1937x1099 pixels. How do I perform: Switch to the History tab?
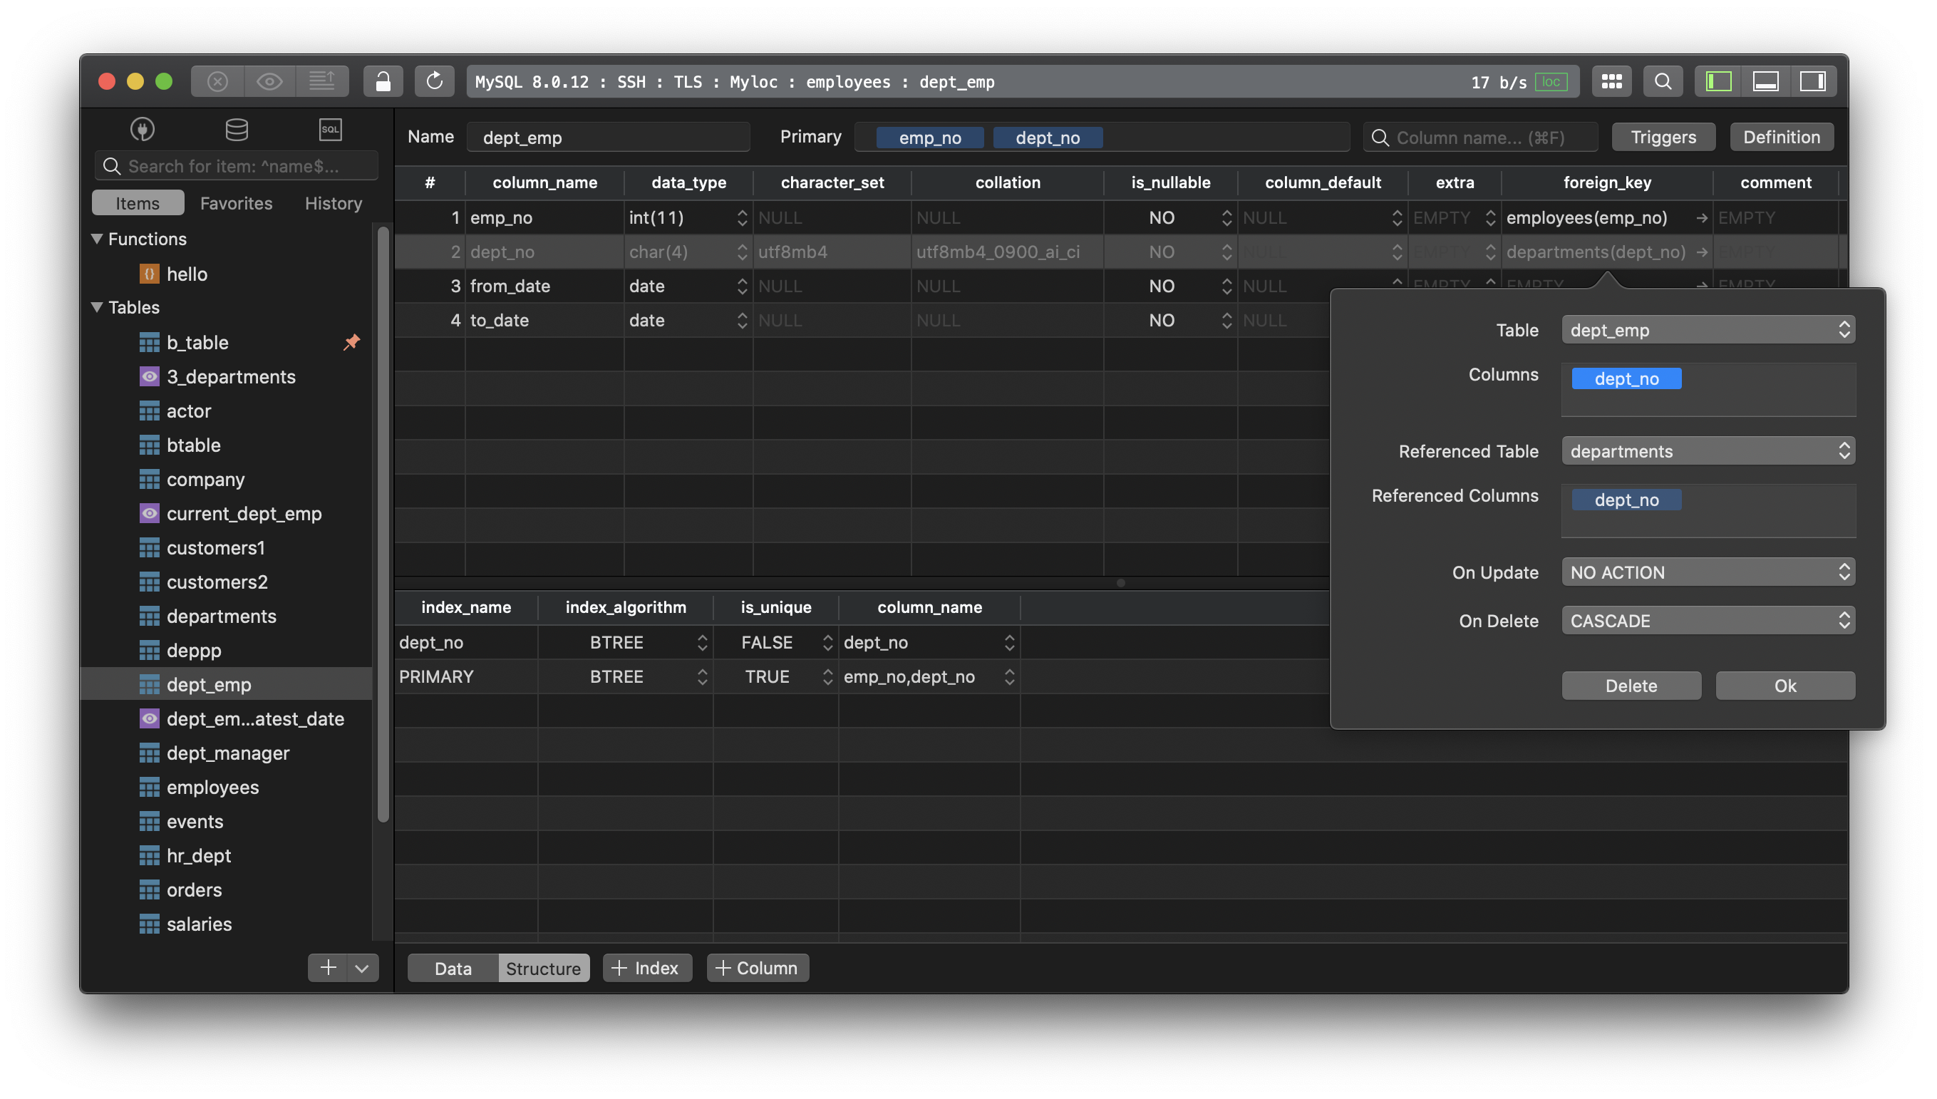(x=333, y=202)
